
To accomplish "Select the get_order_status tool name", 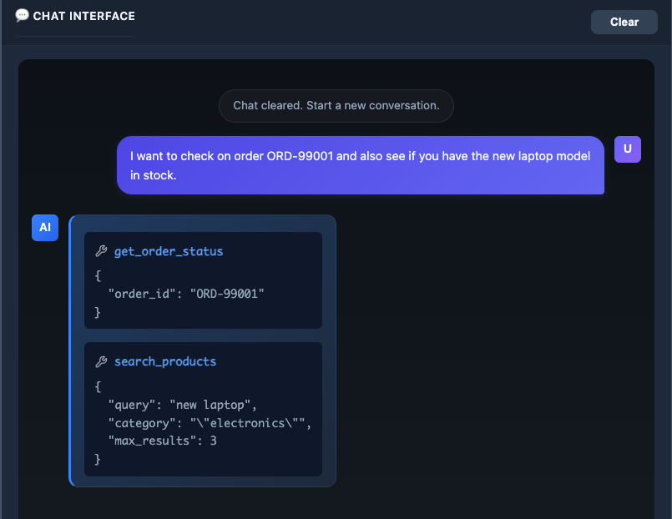I will click(x=169, y=251).
